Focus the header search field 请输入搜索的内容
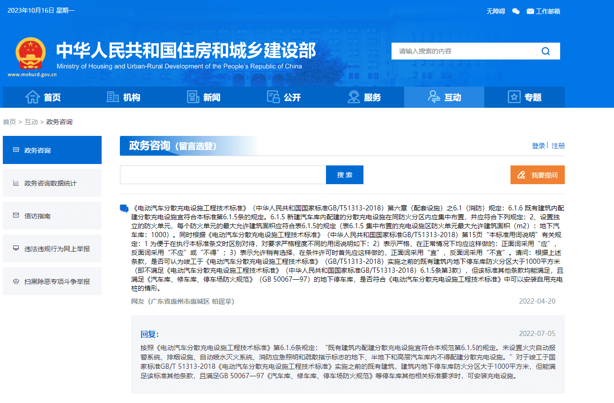 pos(464,51)
